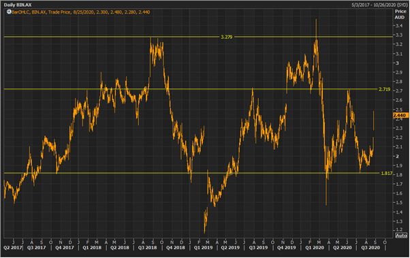Image resolution: width=410 pixels, height=258 pixels.
Task: Click the Q2 2018 quarter label
Action: click(x=119, y=248)
